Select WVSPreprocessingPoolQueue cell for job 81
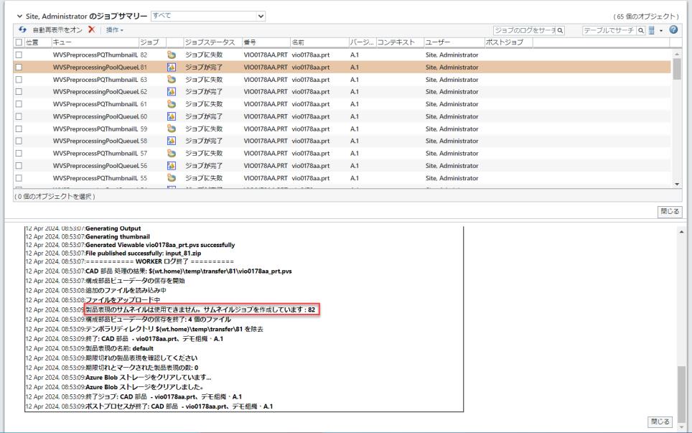This screenshot has height=433, width=692. pyautogui.click(x=96, y=67)
